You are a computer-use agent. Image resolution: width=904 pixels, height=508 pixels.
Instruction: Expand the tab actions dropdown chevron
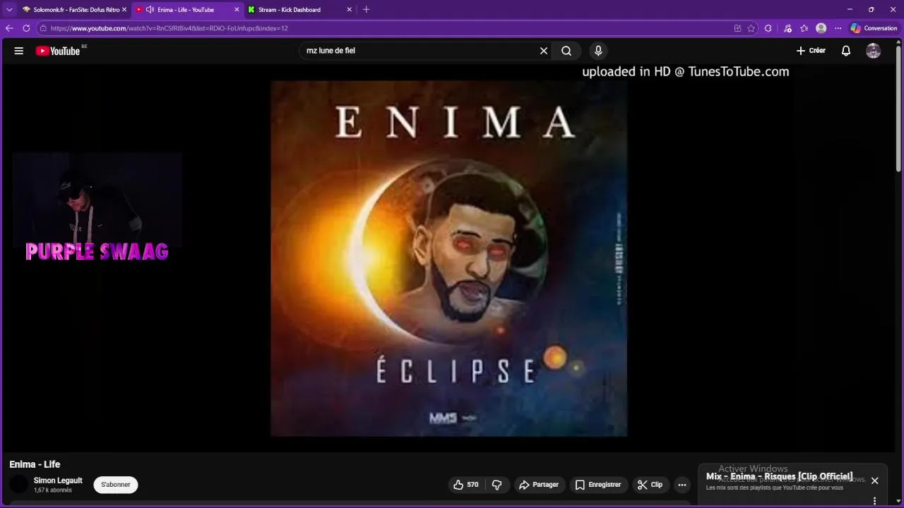[9, 10]
